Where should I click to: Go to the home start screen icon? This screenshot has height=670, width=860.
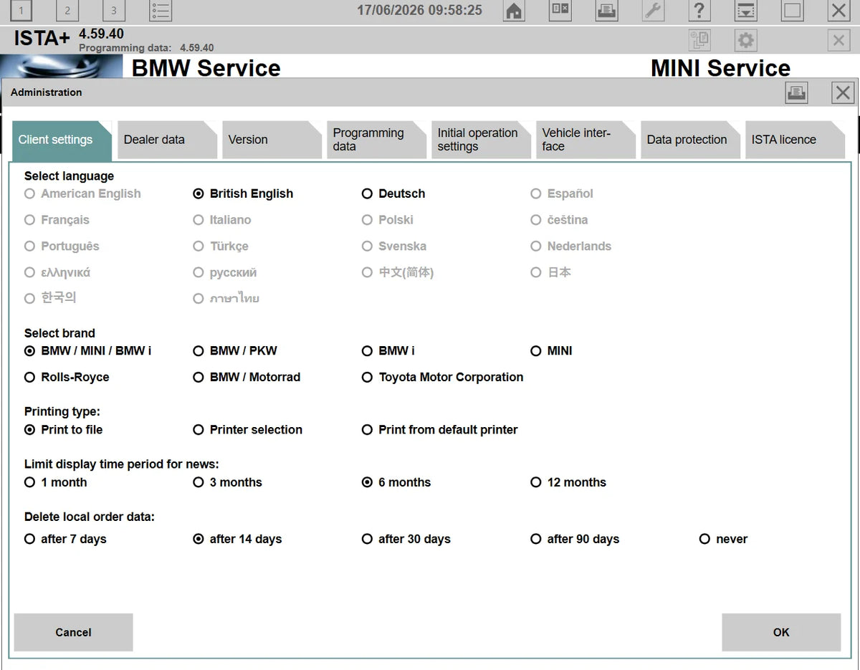coord(514,11)
